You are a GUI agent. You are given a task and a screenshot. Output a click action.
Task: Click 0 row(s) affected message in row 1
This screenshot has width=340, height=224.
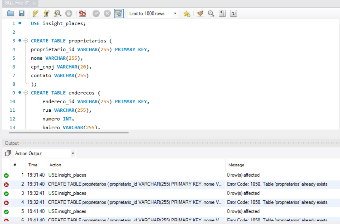tap(243, 175)
